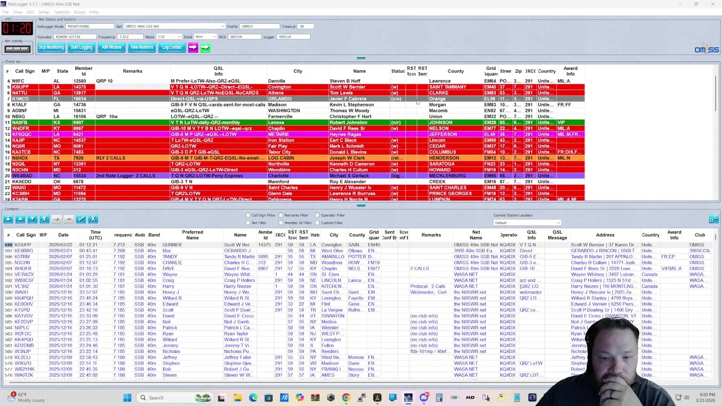Open the eLogs menu
Screen dimensions: 722x406
(80, 12)
